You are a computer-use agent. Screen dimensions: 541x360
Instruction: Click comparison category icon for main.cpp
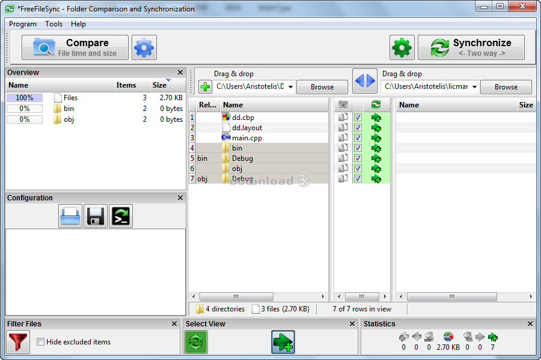pos(343,138)
